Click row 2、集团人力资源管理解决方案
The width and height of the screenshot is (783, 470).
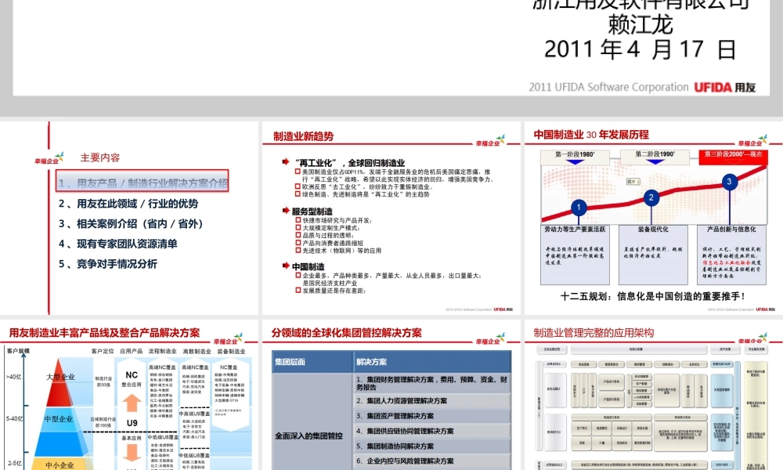point(432,400)
